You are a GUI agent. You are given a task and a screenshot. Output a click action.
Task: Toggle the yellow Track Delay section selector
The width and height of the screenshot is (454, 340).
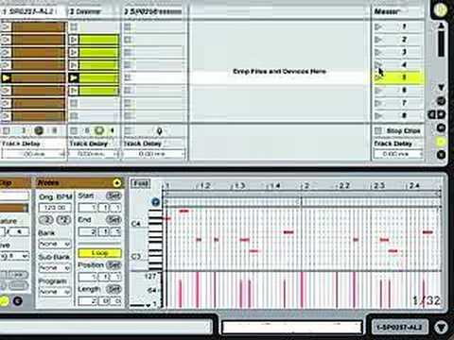441,142
